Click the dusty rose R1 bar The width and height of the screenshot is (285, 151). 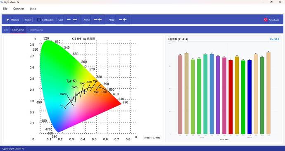coord(180,94)
